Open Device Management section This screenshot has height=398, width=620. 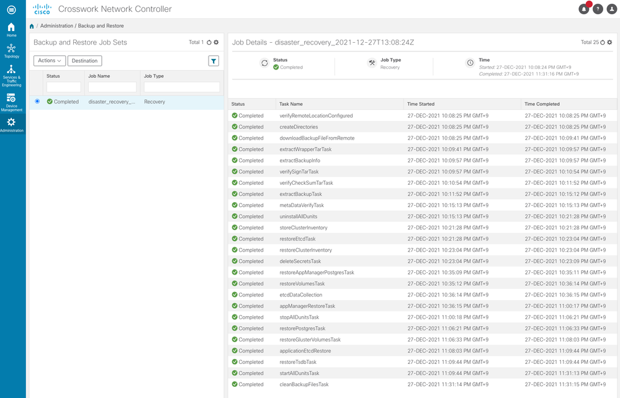(x=11, y=103)
